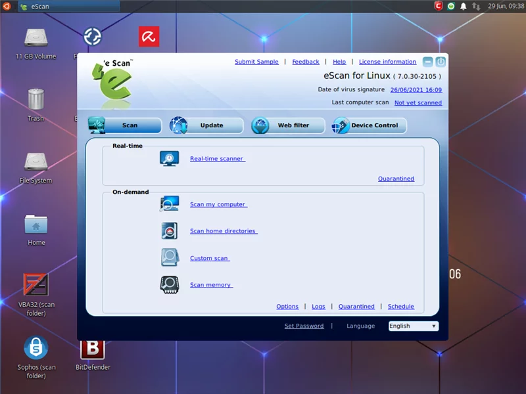
Task: Run Scan home directories
Action: coord(224,231)
